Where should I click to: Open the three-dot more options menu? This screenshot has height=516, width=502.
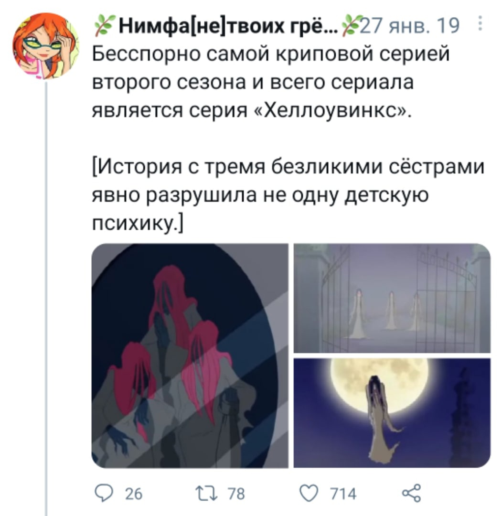click(480, 23)
